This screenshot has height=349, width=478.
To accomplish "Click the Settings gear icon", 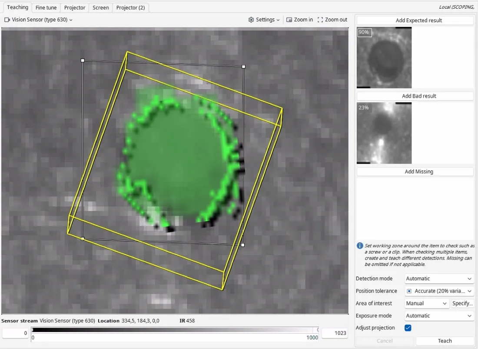I will (251, 20).
